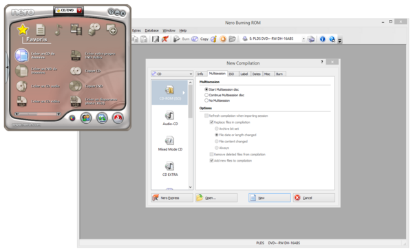This screenshot has width=413, height=251.
Task: Click the Nero Express button
Action: tap(172, 198)
